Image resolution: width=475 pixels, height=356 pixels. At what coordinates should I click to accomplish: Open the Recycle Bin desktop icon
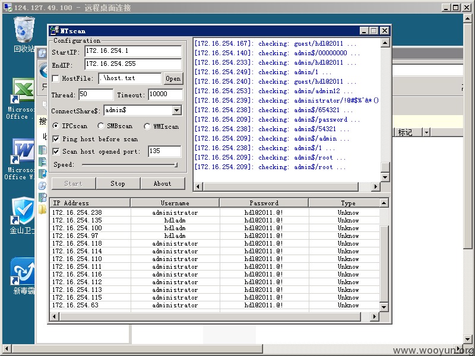pos(24,33)
